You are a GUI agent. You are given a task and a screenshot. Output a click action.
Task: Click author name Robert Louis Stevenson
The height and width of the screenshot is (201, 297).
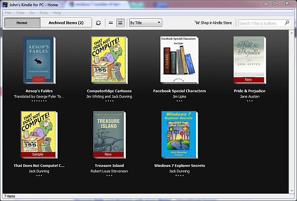[x=109, y=171]
